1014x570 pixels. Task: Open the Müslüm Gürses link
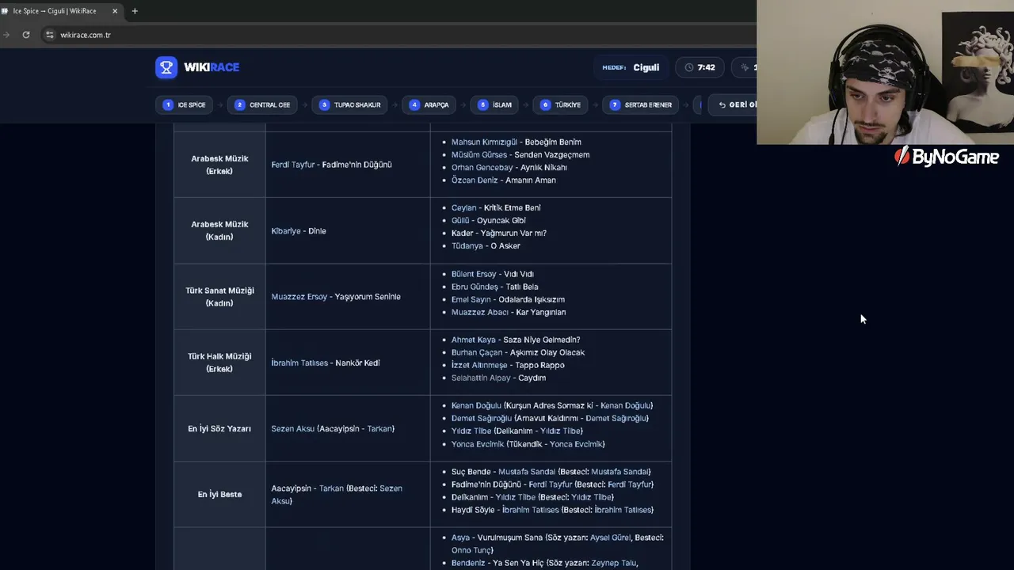479,154
